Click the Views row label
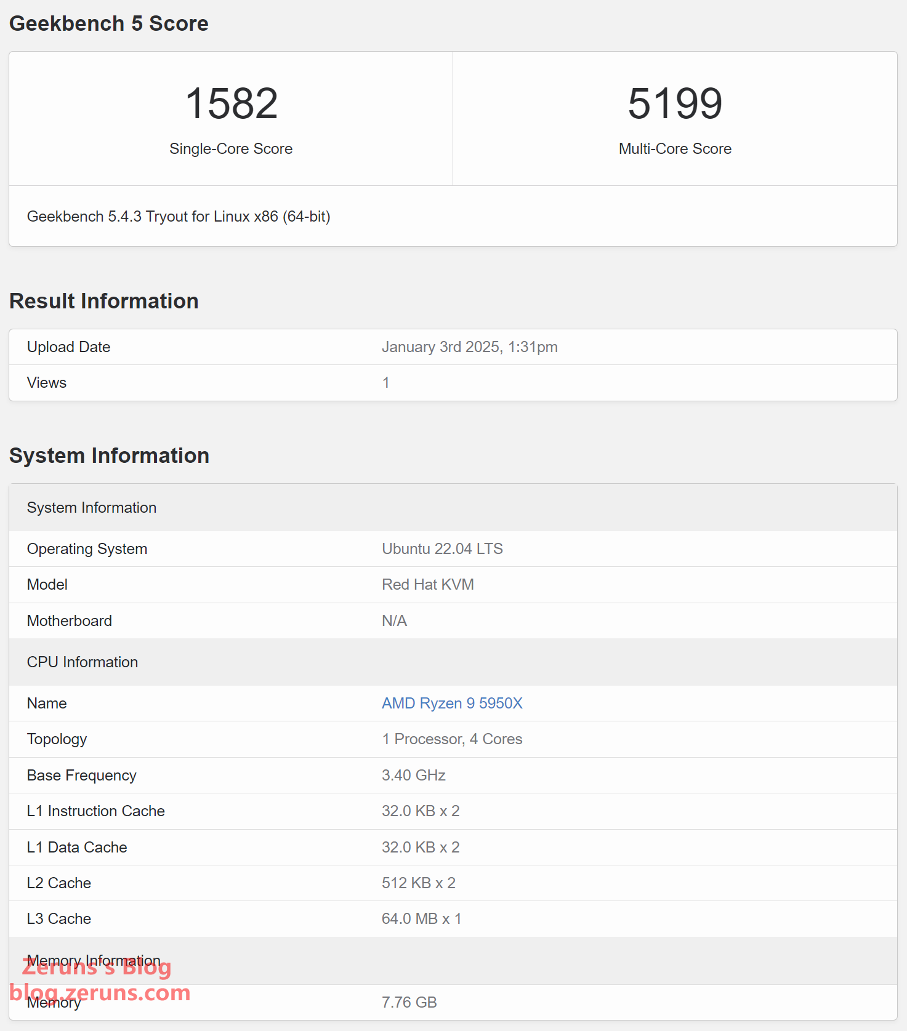907x1031 pixels. pos(47,383)
